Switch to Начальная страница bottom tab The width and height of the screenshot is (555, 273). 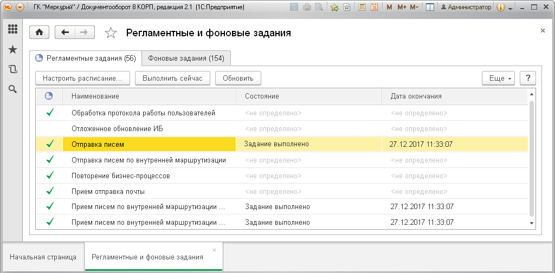click(43, 257)
